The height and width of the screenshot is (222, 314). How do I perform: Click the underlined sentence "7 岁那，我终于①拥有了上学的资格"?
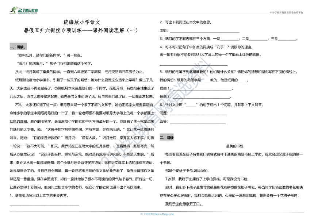[x=208, y=179]
